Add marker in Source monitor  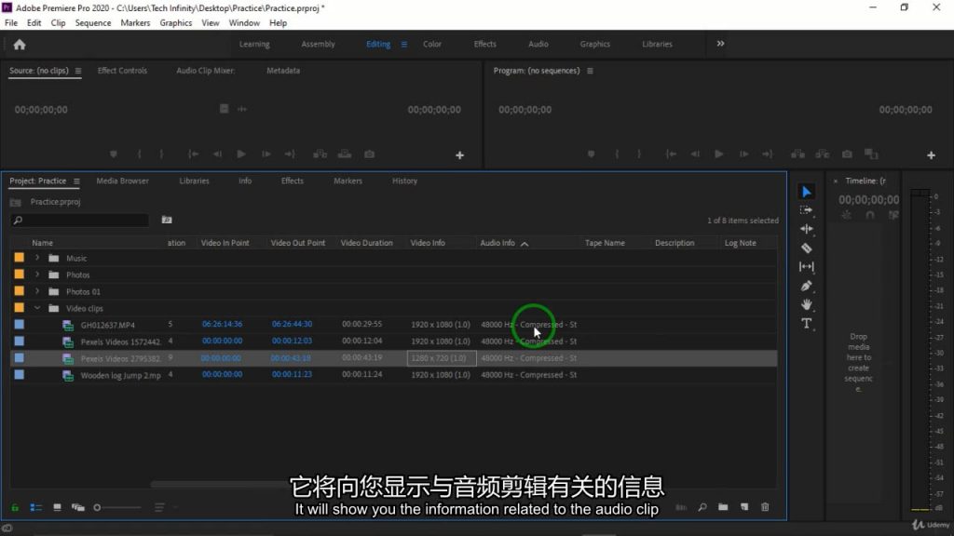pos(113,154)
